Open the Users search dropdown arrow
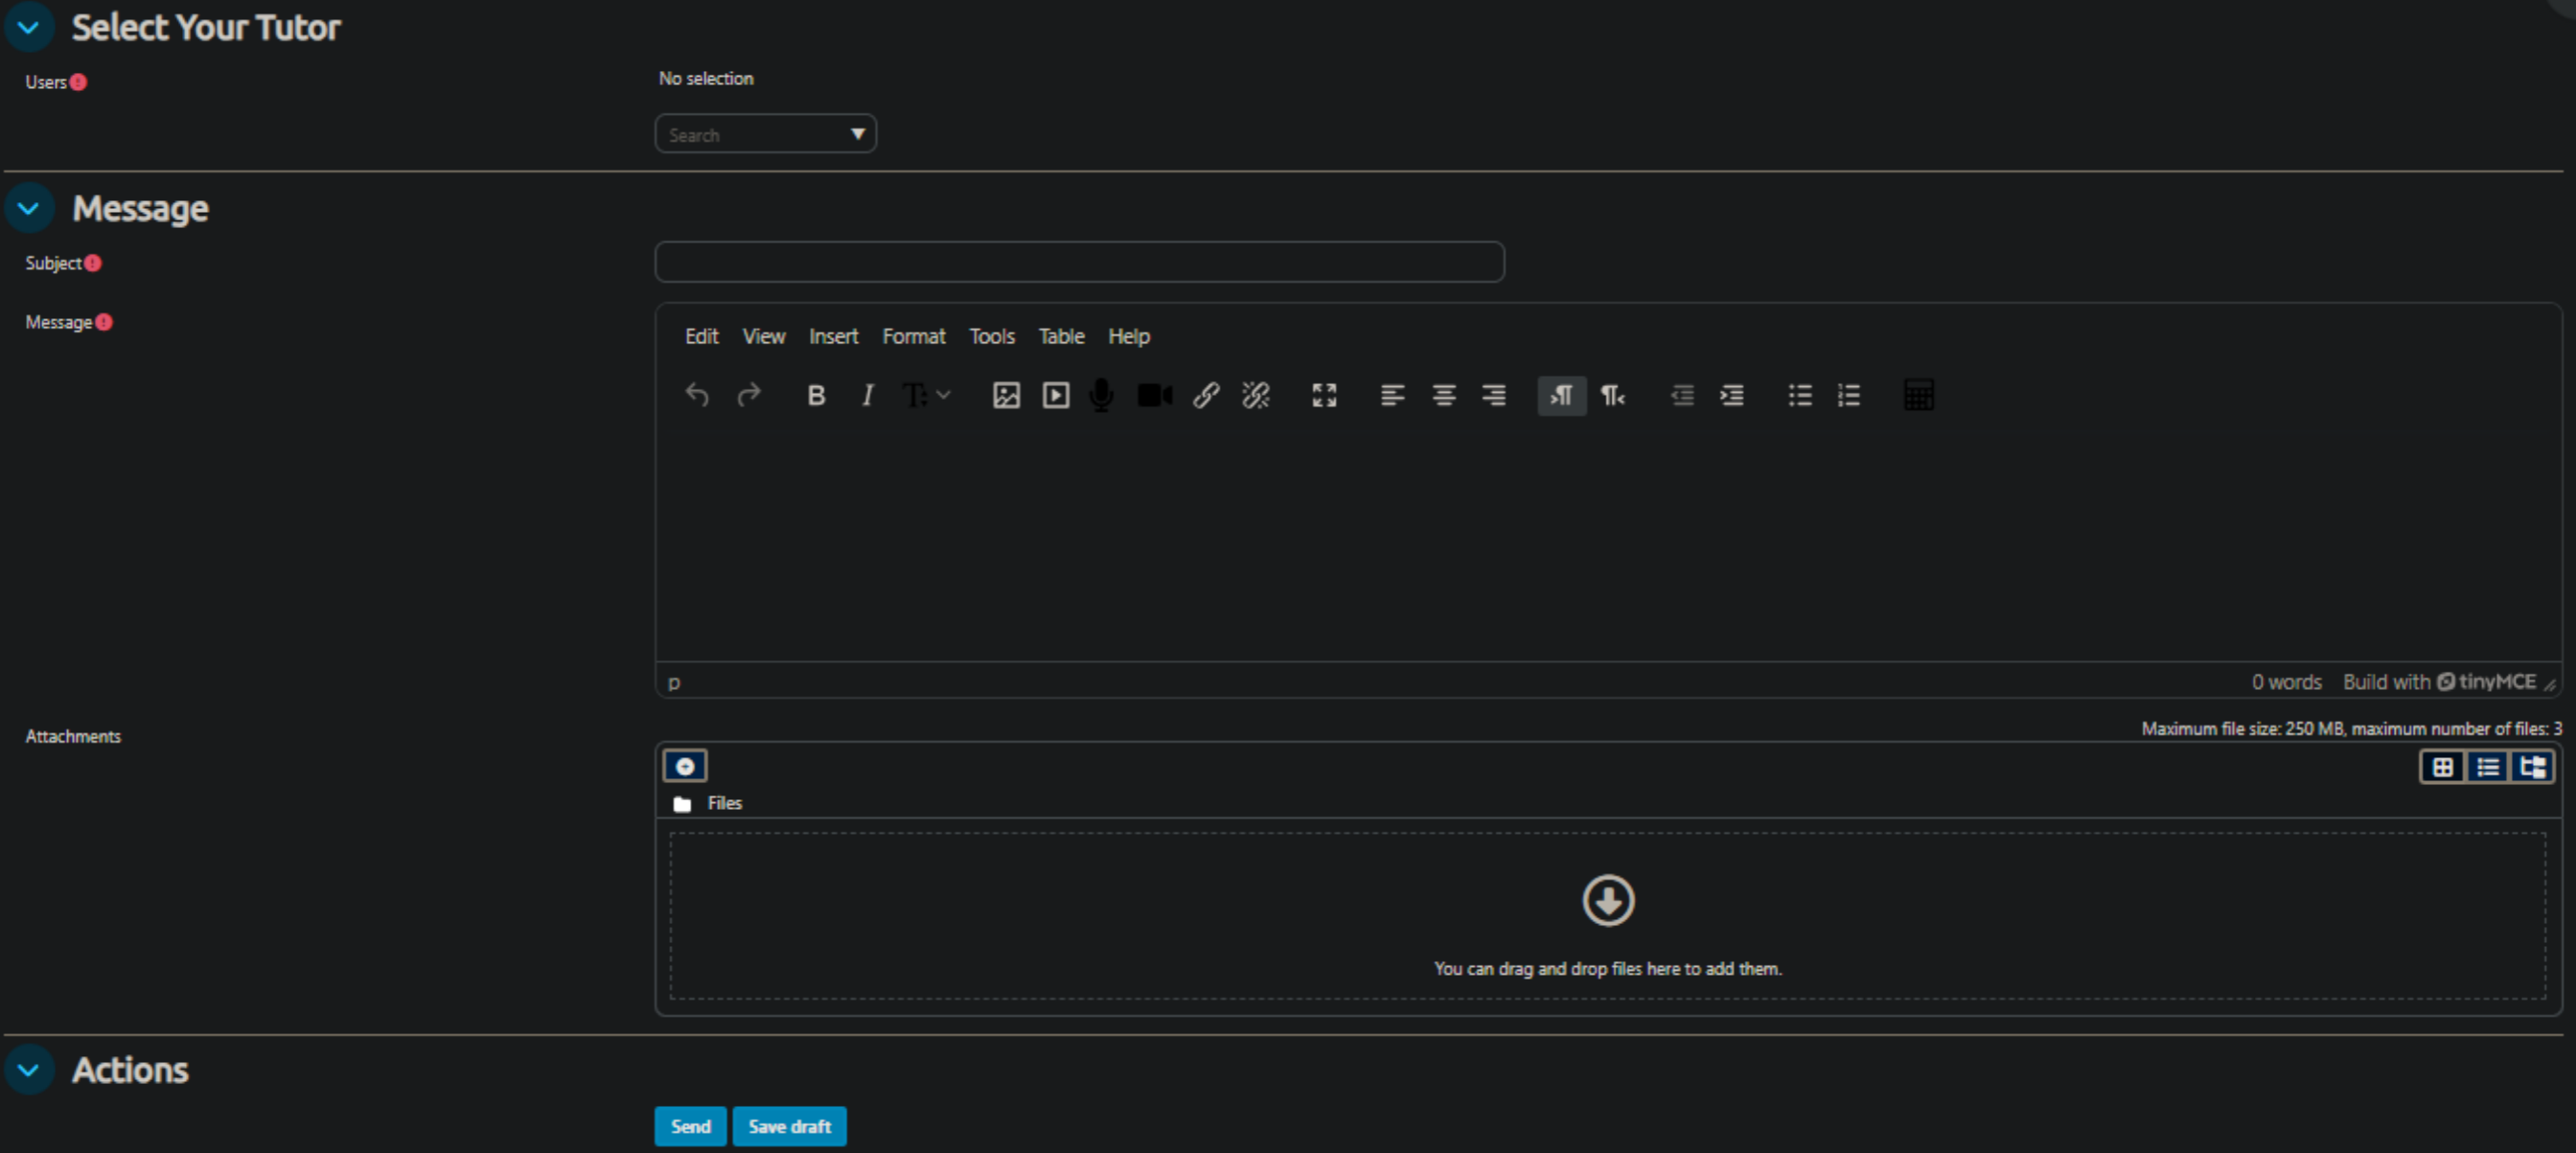2576x1153 pixels. click(857, 134)
